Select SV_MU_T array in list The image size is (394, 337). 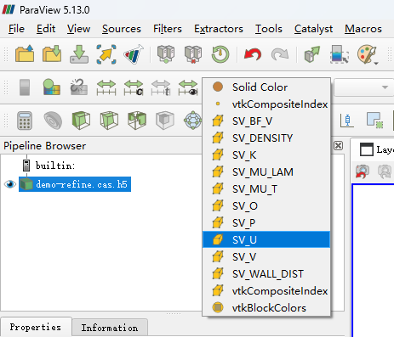266,188
